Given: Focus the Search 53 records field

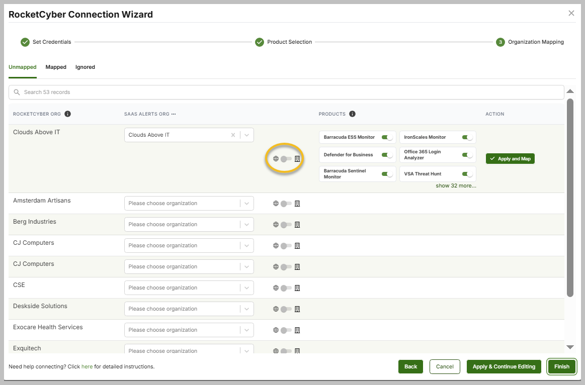Looking at the screenshot, I should 286,92.
